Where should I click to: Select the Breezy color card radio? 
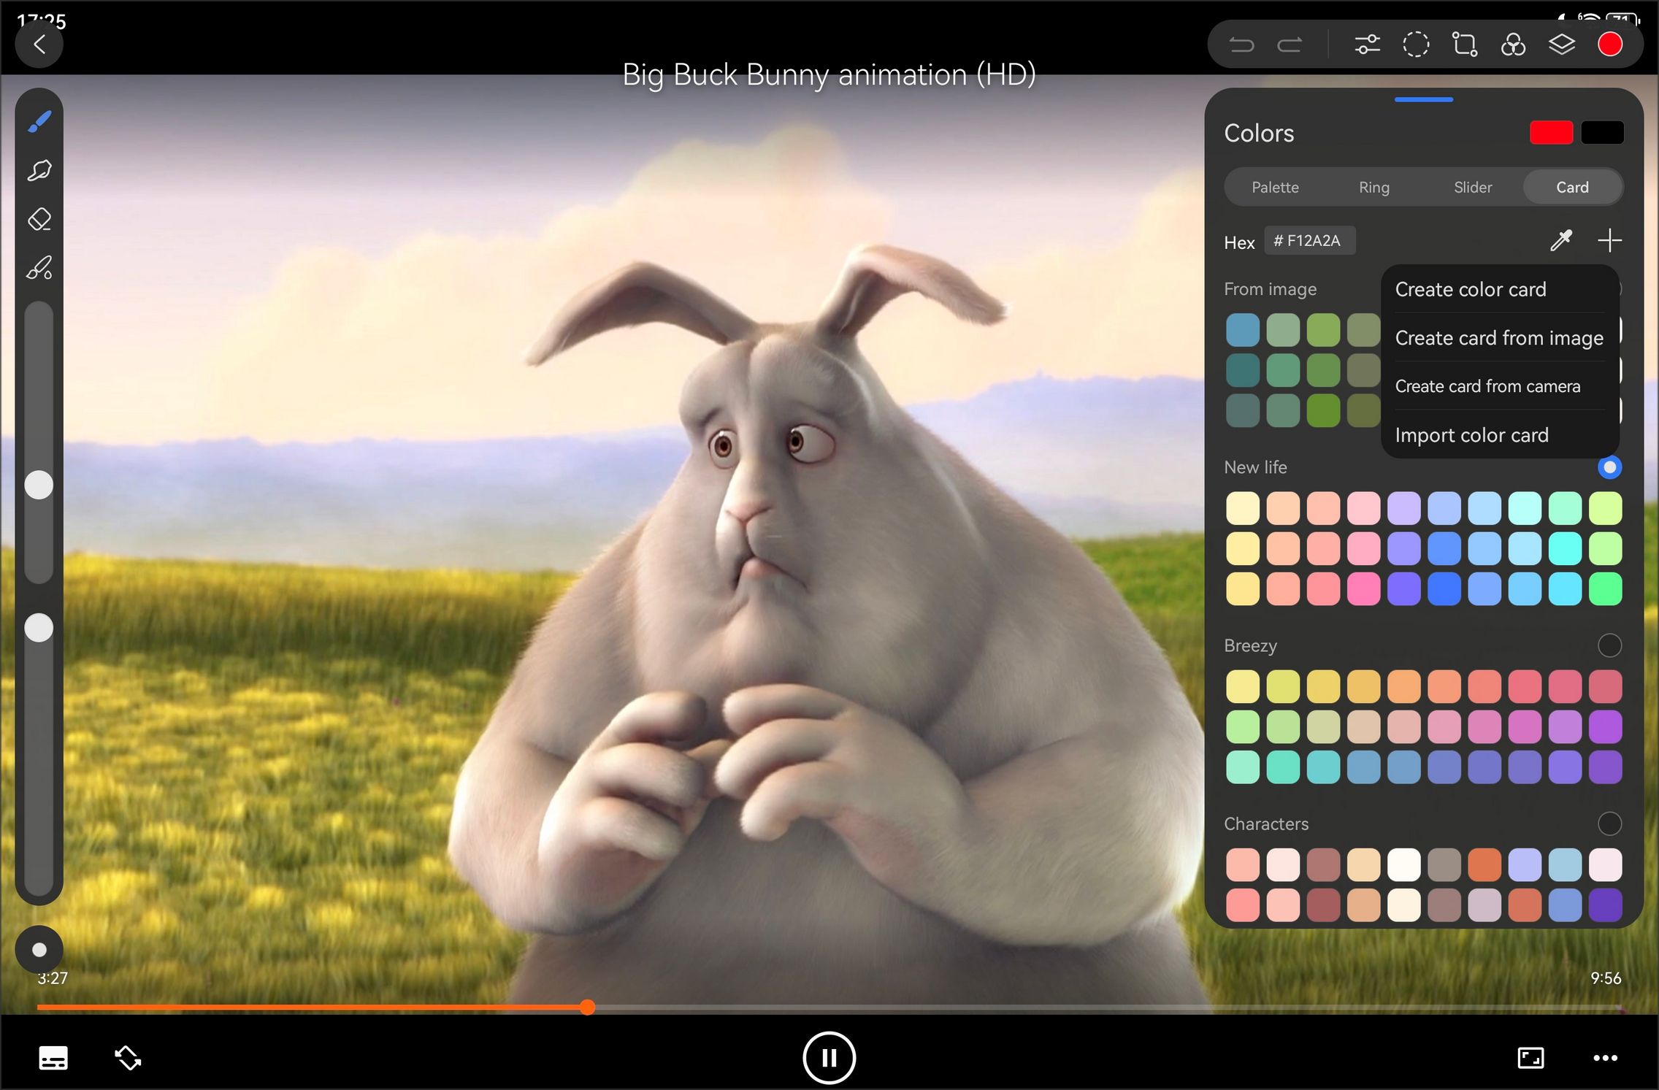pos(1609,645)
